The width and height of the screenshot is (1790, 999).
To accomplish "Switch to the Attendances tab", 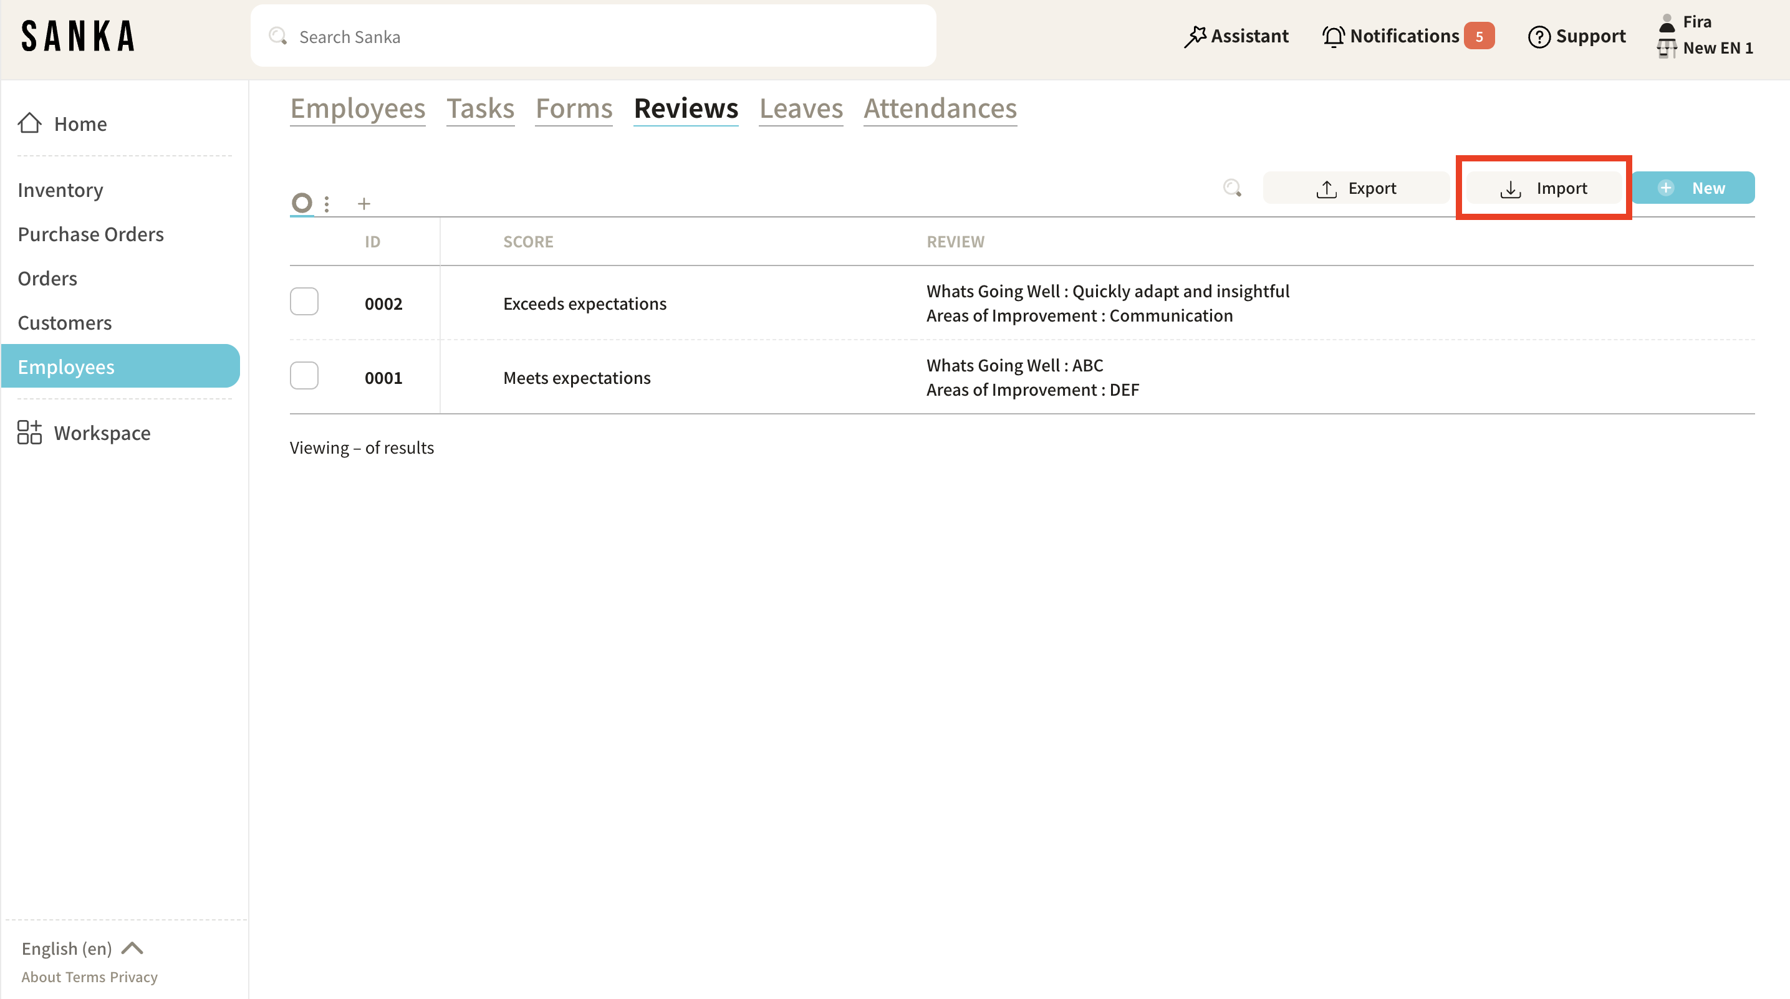I will [x=940, y=108].
